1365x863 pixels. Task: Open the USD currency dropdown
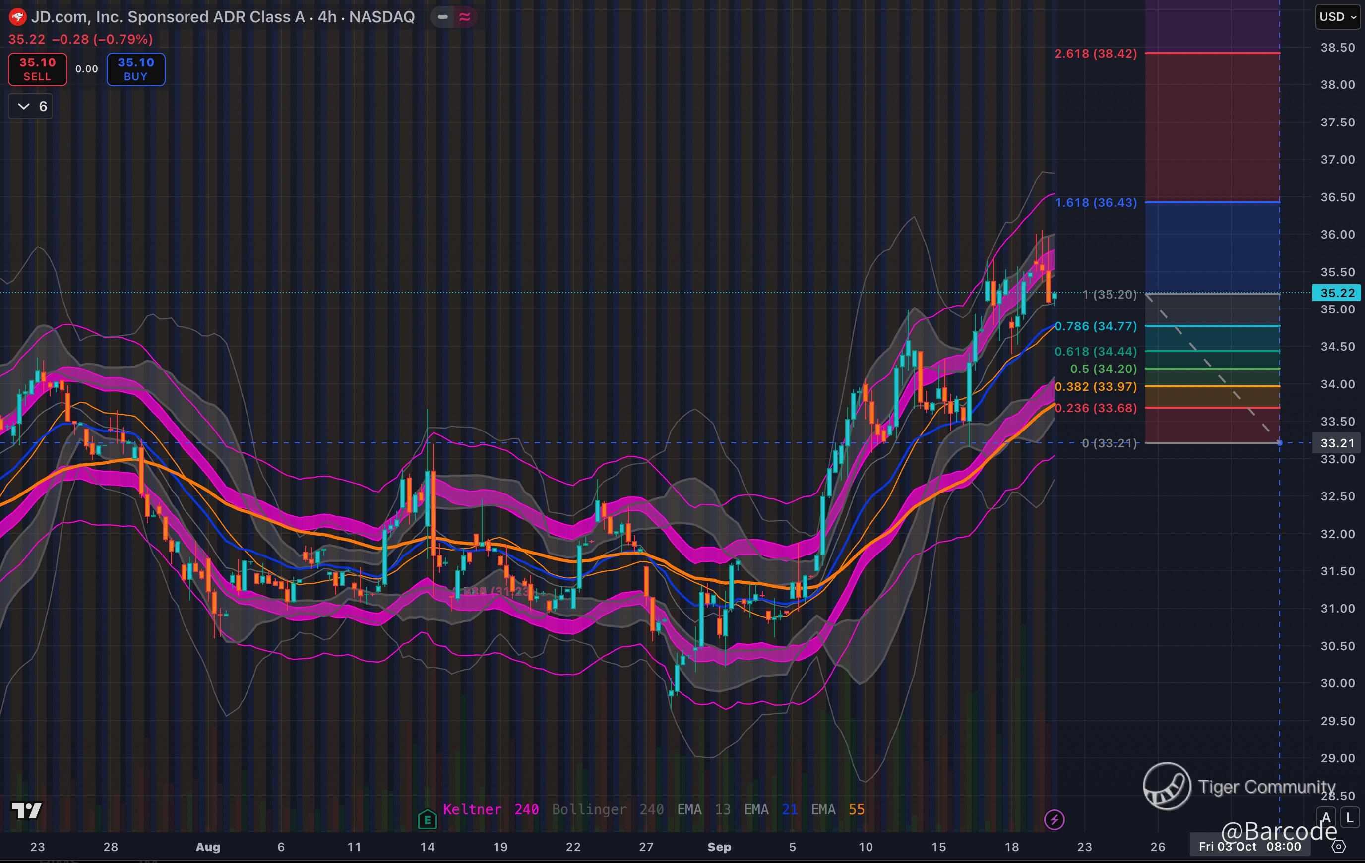click(1337, 17)
